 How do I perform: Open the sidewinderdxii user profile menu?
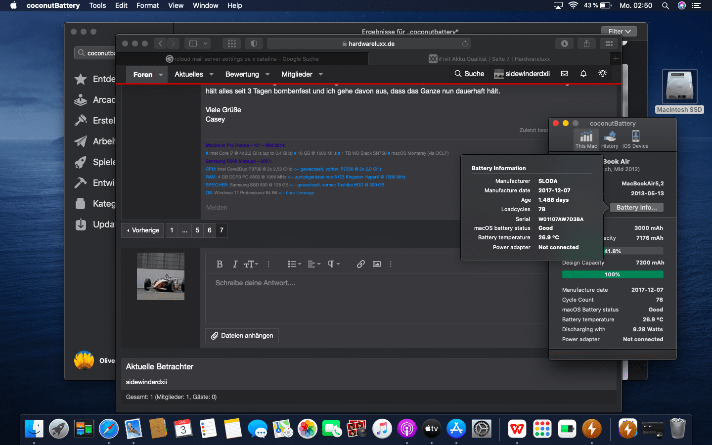[x=522, y=74]
